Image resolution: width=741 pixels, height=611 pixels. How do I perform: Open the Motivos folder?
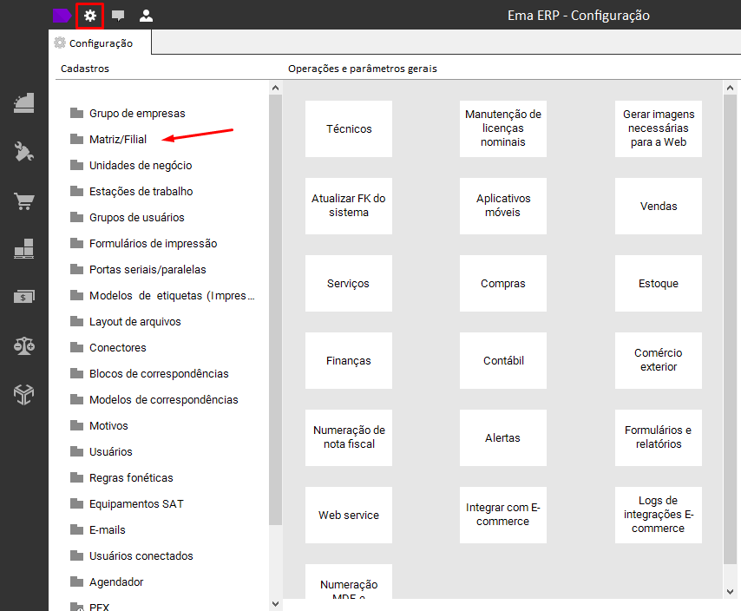99,425
